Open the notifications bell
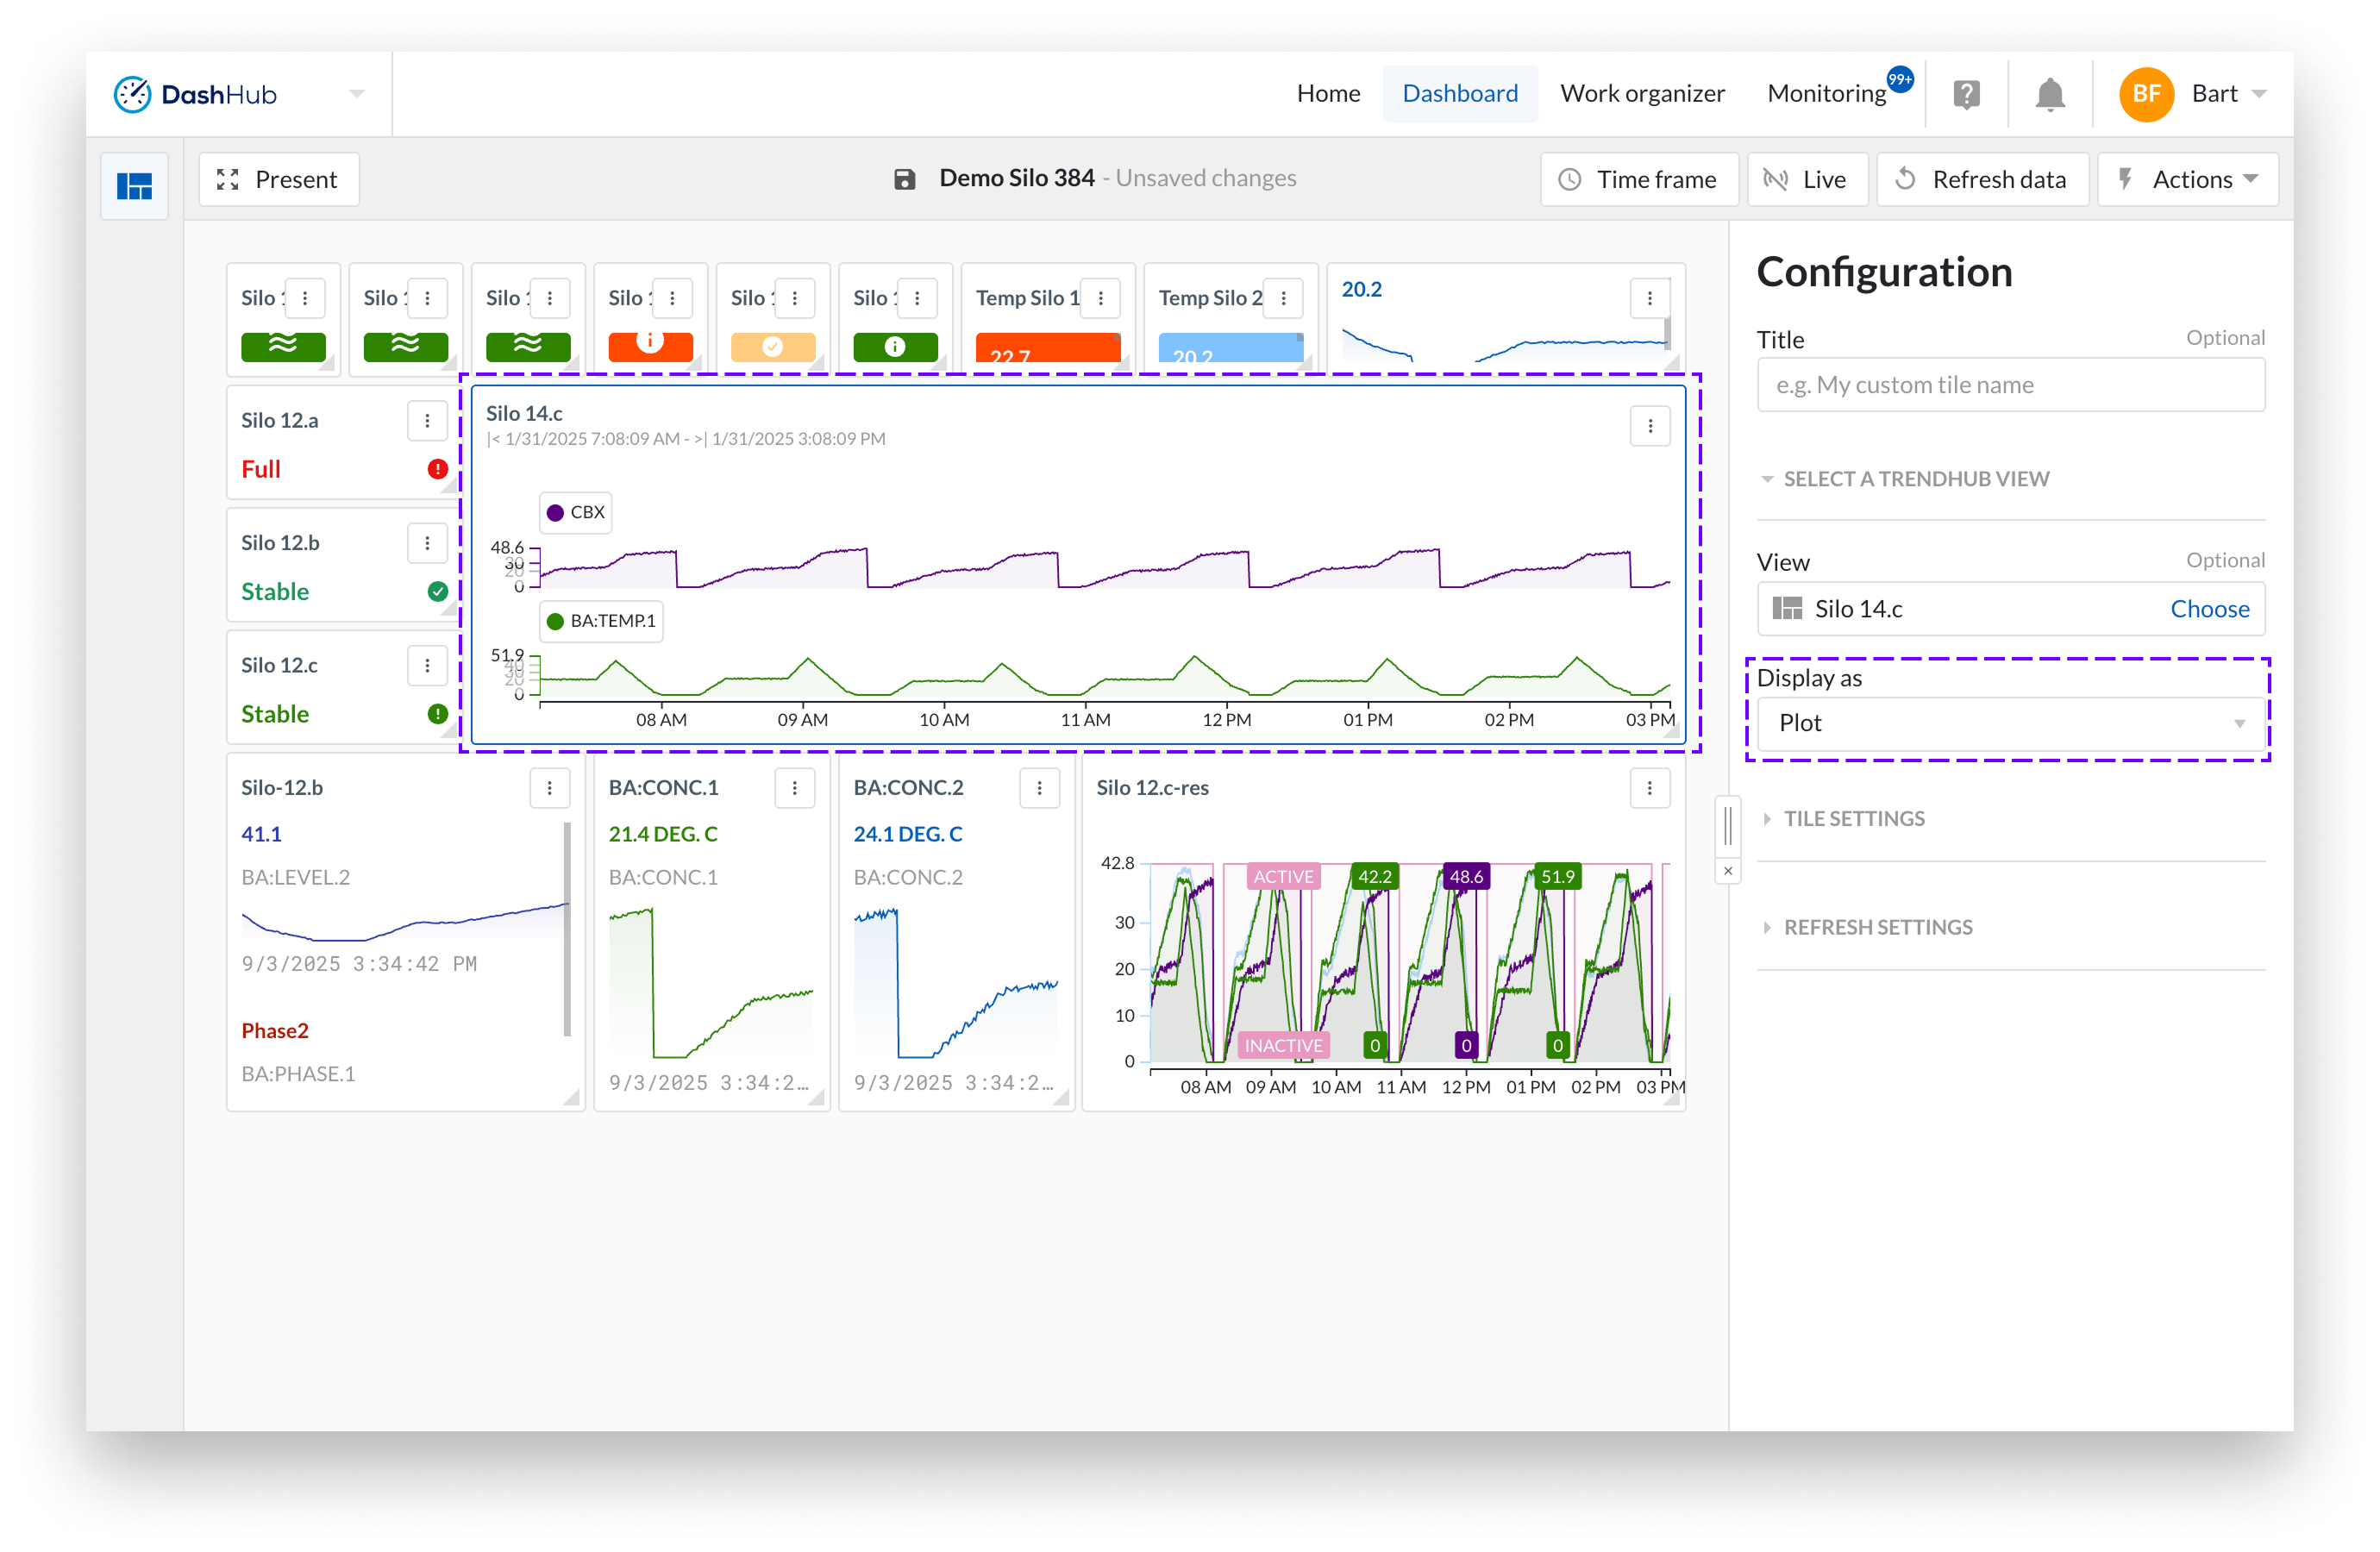The width and height of the screenshot is (2380, 1552). (x=2049, y=94)
